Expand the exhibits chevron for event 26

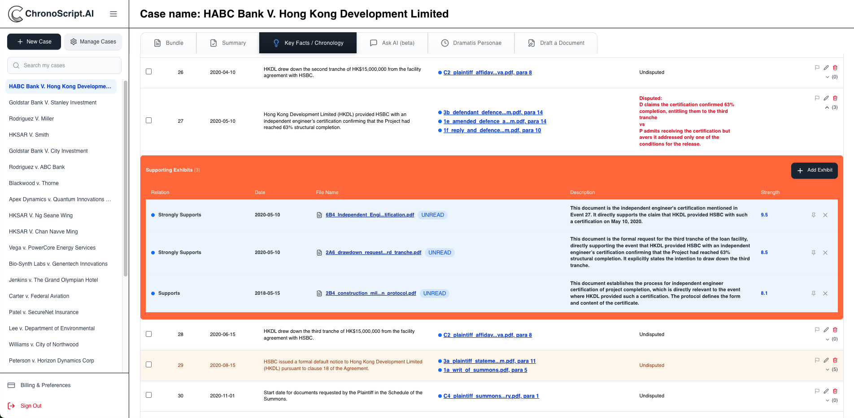tap(827, 77)
